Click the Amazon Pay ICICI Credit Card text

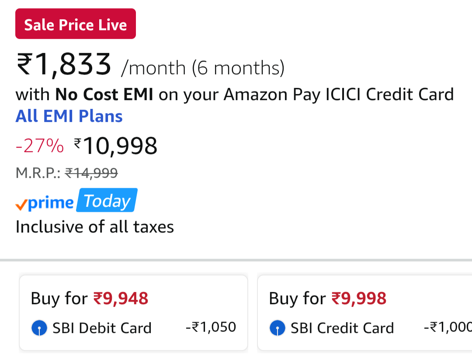coord(339,94)
